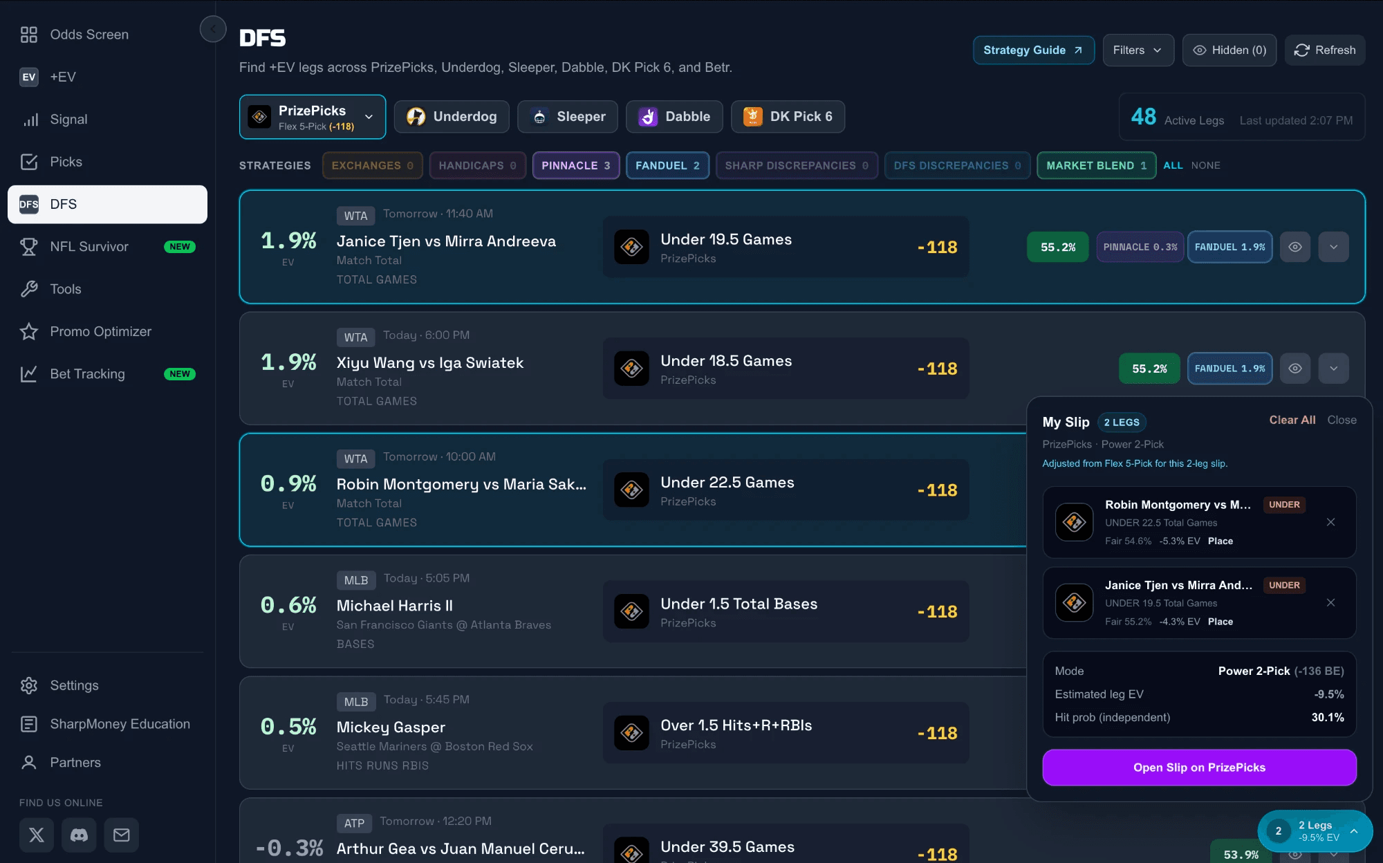Open the PrizePicks Flex 5-Pick dropdown

point(313,117)
